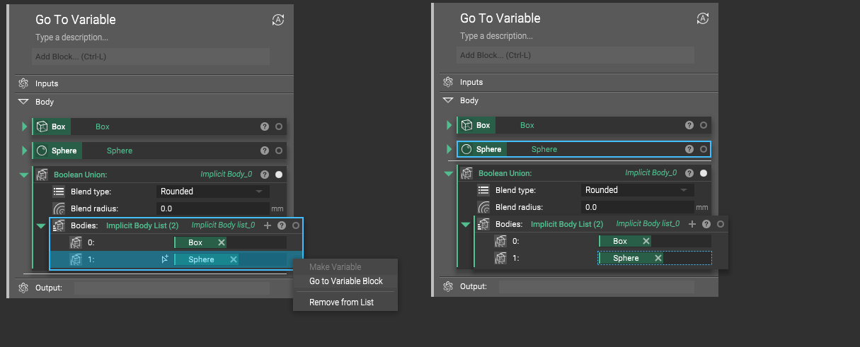Open the Blend type Rounded dropdown in left panel

pos(212,192)
